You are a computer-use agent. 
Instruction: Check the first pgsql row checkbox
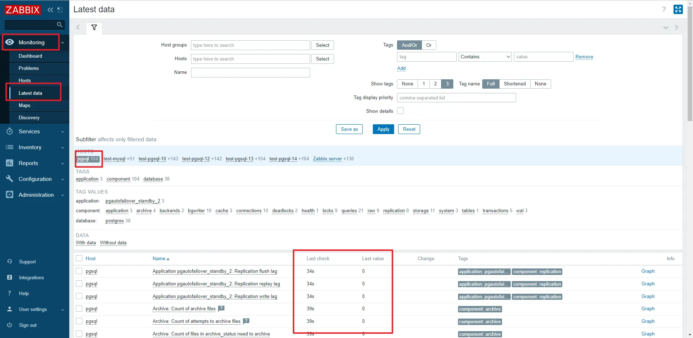pyautogui.click(x=79, y=271)
